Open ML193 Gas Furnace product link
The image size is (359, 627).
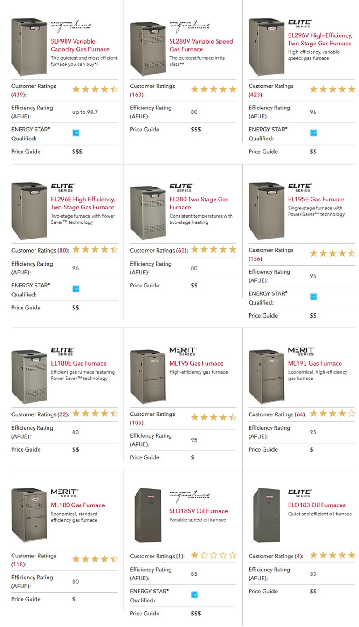pyautogui.click(x=315, y=363)
